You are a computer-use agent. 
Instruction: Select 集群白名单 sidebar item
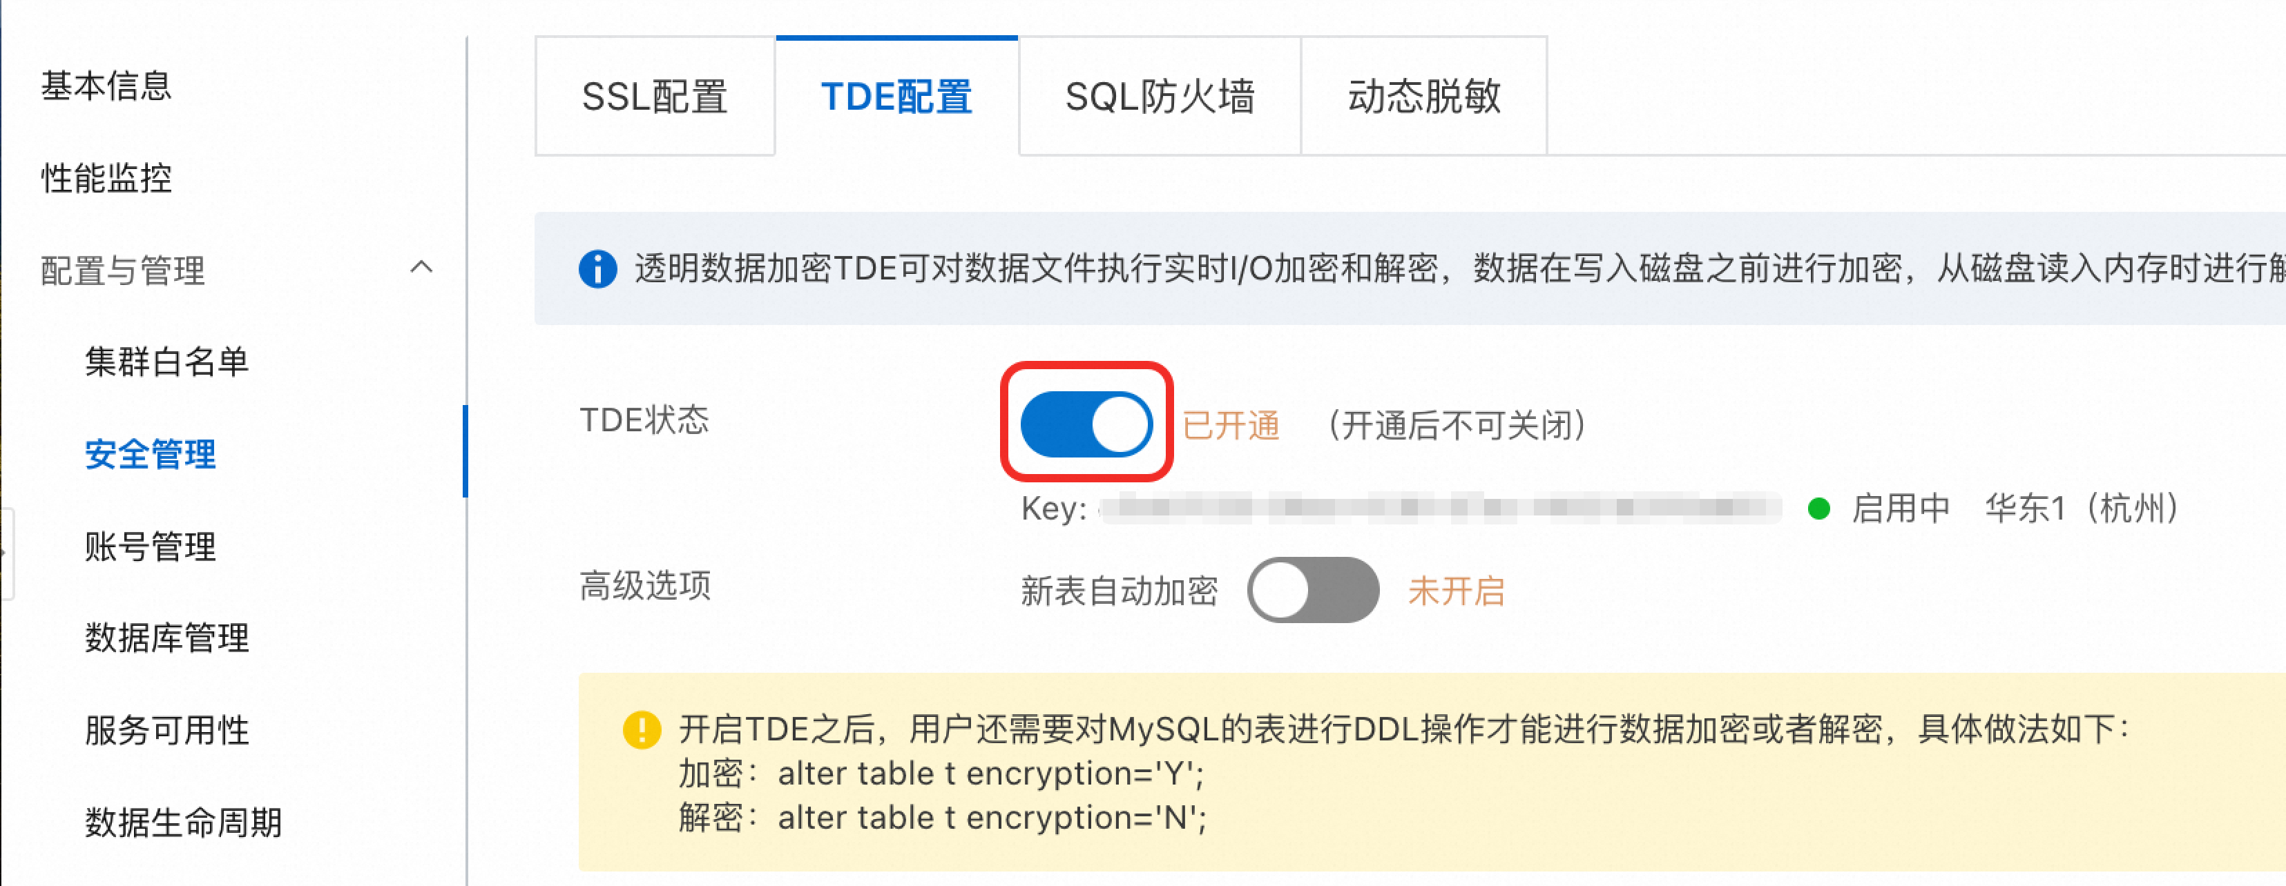(x=167, y=362)
